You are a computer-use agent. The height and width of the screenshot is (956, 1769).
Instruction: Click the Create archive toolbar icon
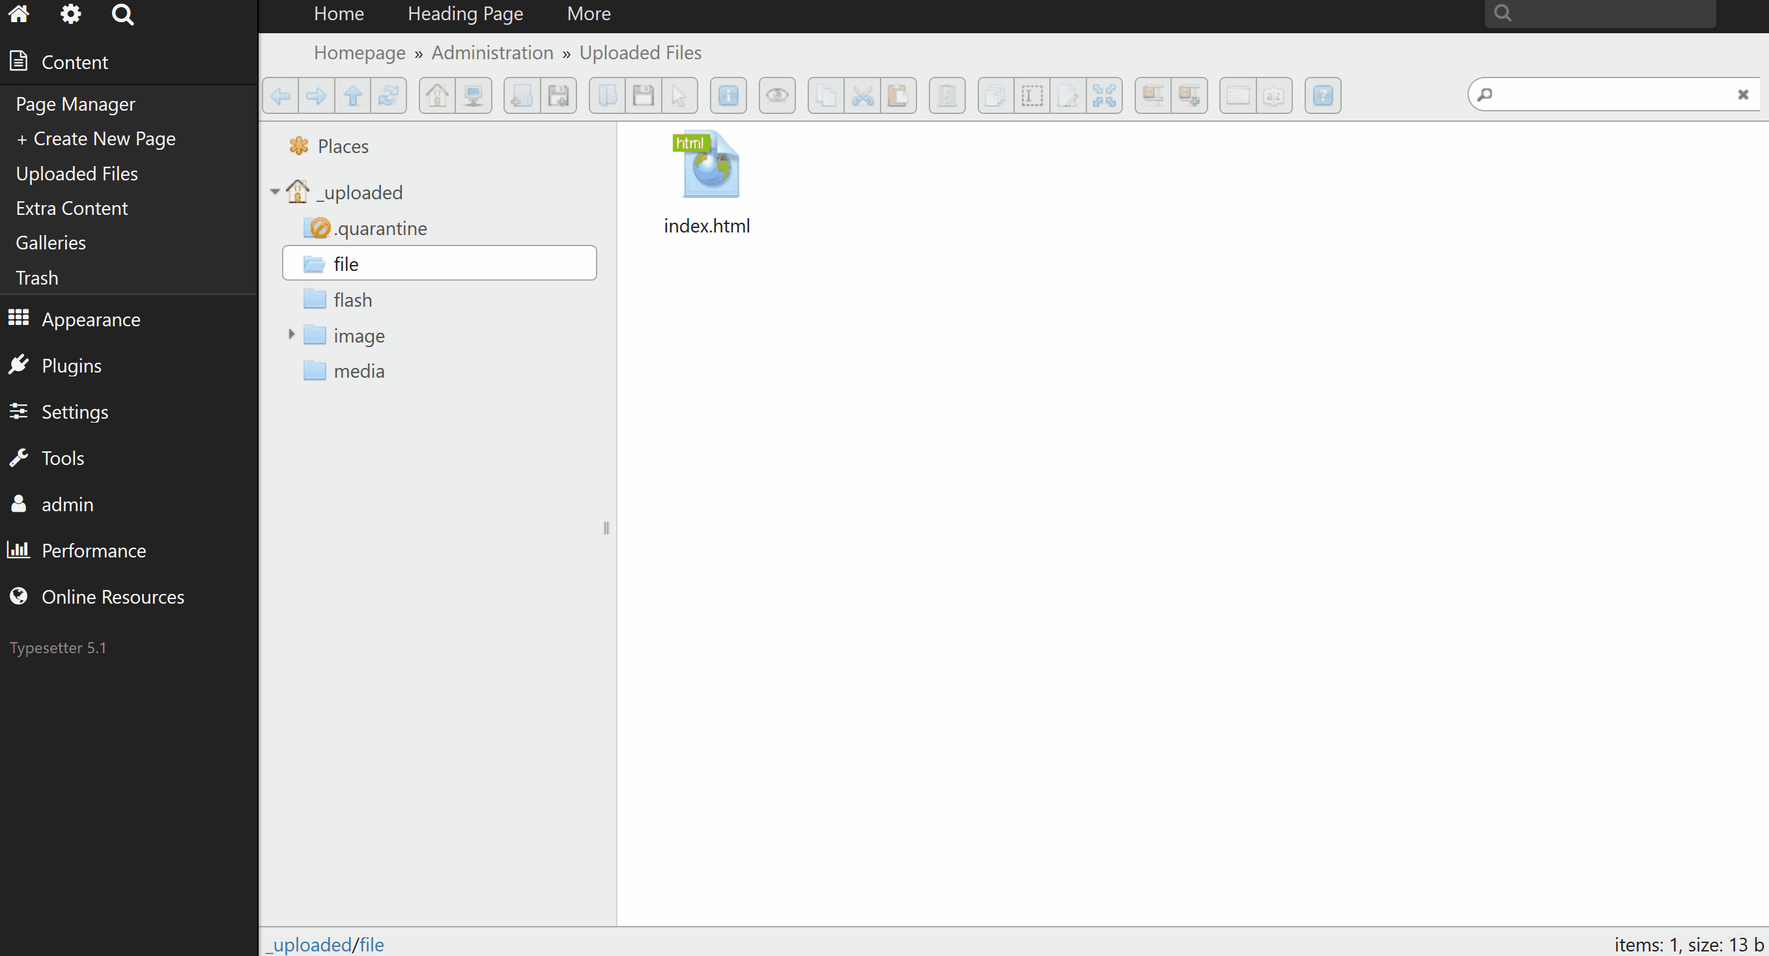pyautogui.click(x=1189, y=96)
